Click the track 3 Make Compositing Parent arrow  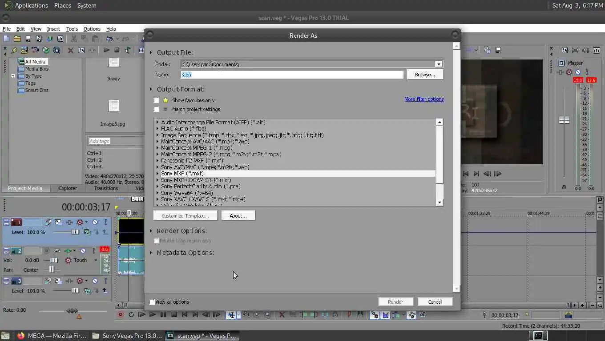click(105, 291)
